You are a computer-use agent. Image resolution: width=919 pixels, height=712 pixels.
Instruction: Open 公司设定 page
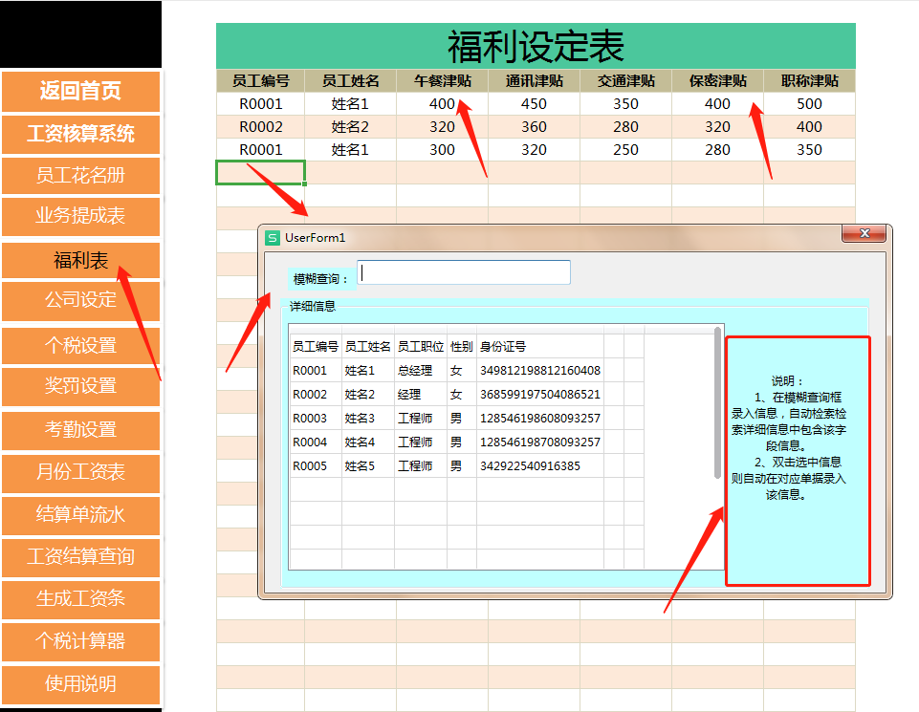(81, 300)
